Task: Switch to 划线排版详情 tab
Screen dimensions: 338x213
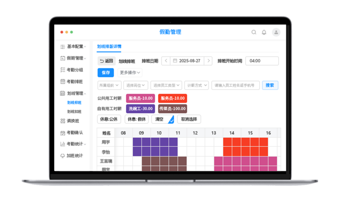Action: click(109, 46)
